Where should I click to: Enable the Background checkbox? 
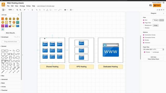click(x=143, y=25)
